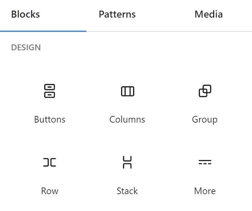
Task: Click the "More" label text
Action: (205, 191)
